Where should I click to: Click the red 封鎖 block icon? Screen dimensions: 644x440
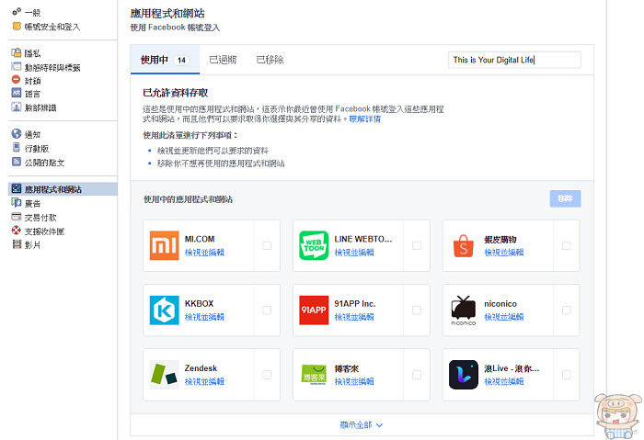(x=17, y=80)
